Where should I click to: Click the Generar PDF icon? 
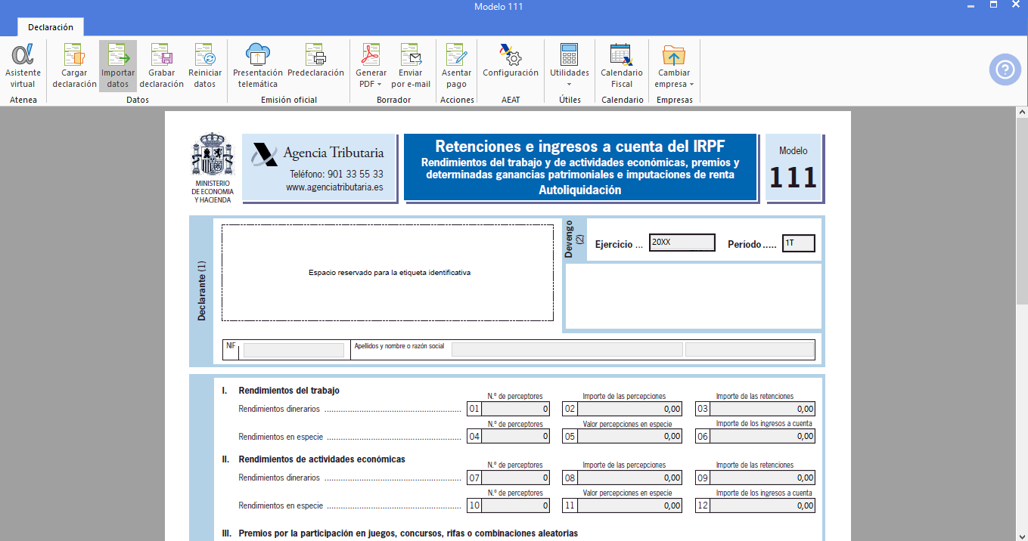pyautogui.click(x=371, y=55)
